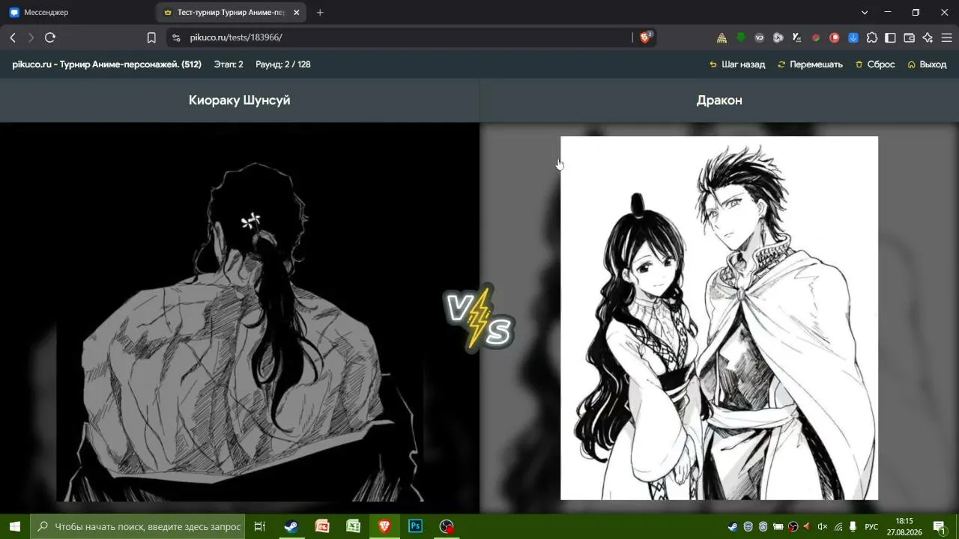959x539 pixels.
Task: Open the blue download arrow extension
Action: click(853, 37)
